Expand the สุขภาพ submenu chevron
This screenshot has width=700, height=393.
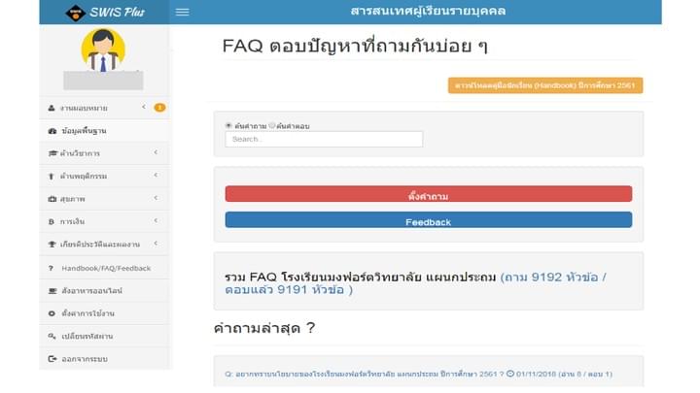pos(156,198)
